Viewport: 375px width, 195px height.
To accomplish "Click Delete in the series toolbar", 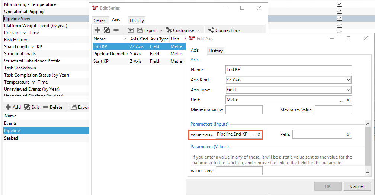I will point(52,107).
